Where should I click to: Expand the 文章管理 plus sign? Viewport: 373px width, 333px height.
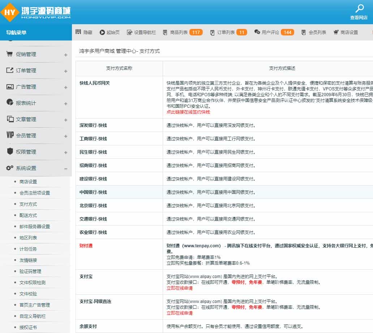point(66,120)
